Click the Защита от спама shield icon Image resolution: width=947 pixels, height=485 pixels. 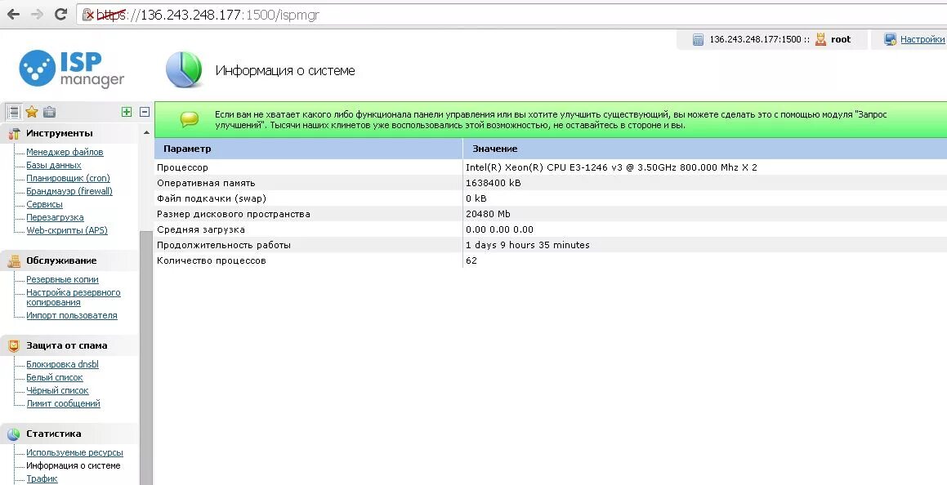tap(14, 345)
